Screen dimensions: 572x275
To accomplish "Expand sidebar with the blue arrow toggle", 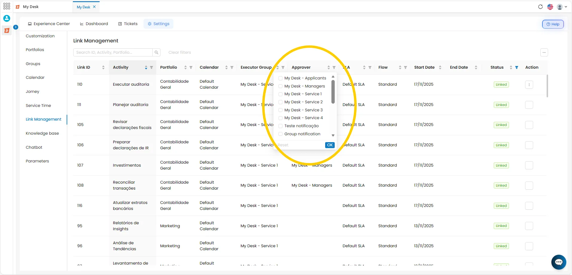I will tap(16, 27).
